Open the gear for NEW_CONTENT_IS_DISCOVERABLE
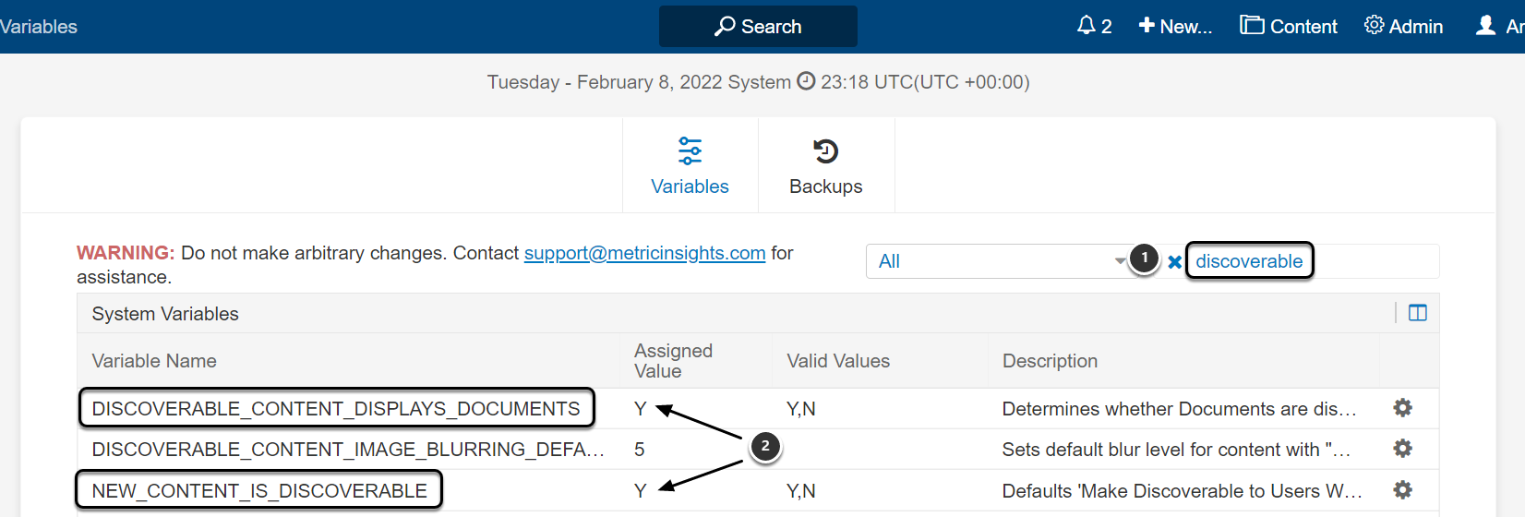Image resolution: width=1525 pixels, height=517 pixels. click(1402, 490)
